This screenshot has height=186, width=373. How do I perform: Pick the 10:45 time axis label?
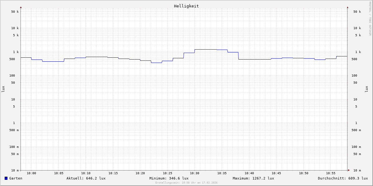click(276, 173)
